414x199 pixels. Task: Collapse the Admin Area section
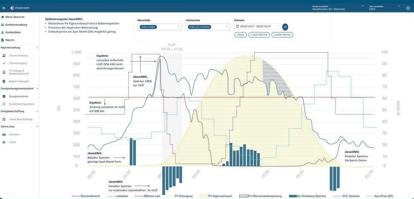click(37, 127)
